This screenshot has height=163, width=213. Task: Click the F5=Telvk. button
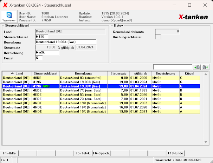(83, 153)
